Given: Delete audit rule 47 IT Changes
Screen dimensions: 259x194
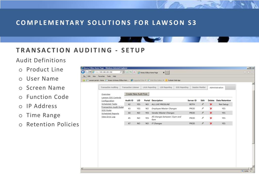Looking at the screenshot, I should tap(211, 123).
